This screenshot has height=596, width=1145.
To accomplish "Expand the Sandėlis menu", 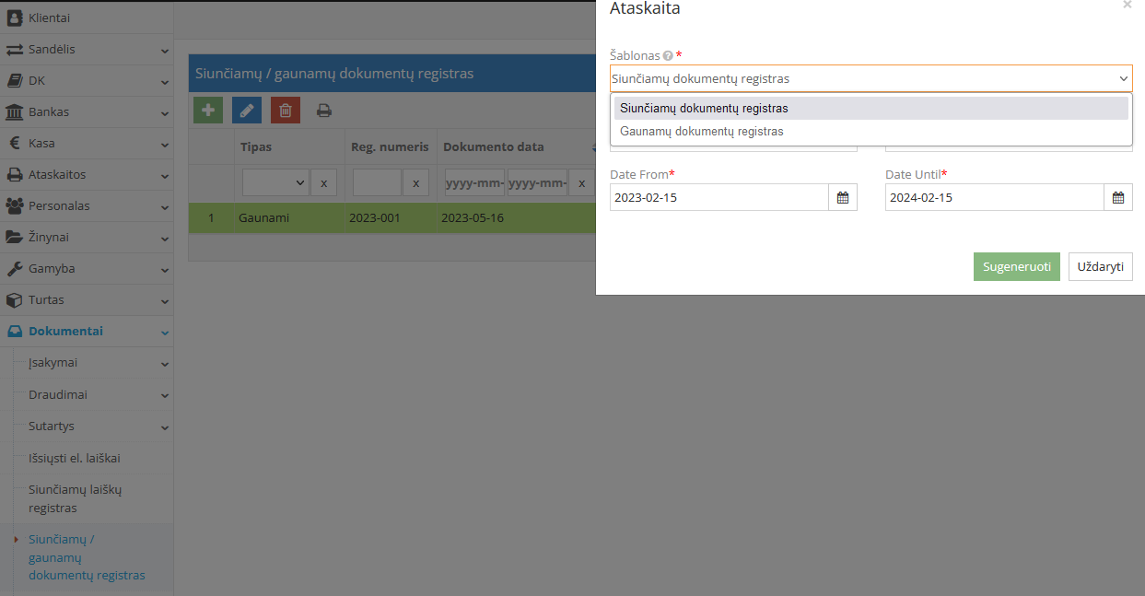I will point(87,50).
